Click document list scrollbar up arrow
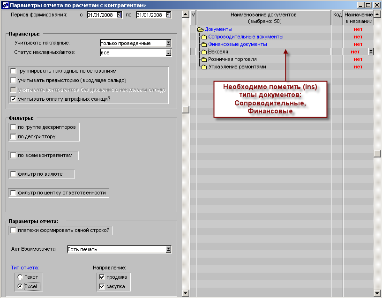Screen dimensions: 382x298 tap(377, 14)
